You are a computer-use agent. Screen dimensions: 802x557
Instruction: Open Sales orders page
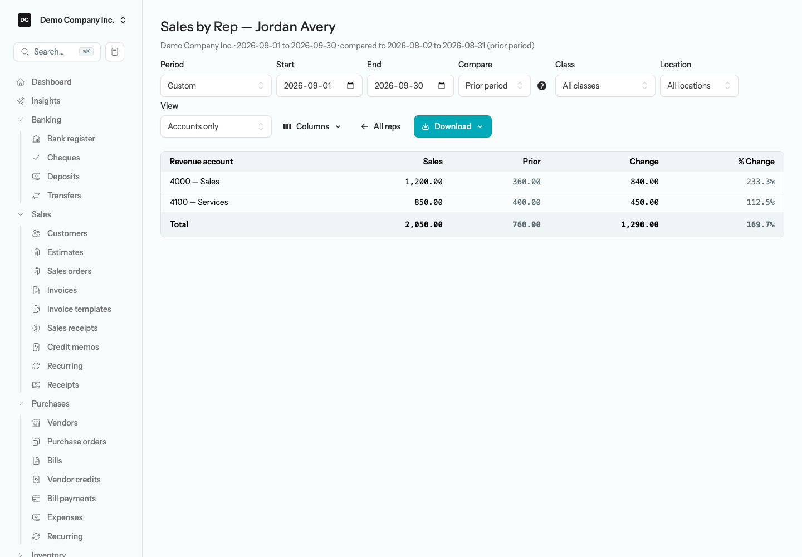point(69,271)
